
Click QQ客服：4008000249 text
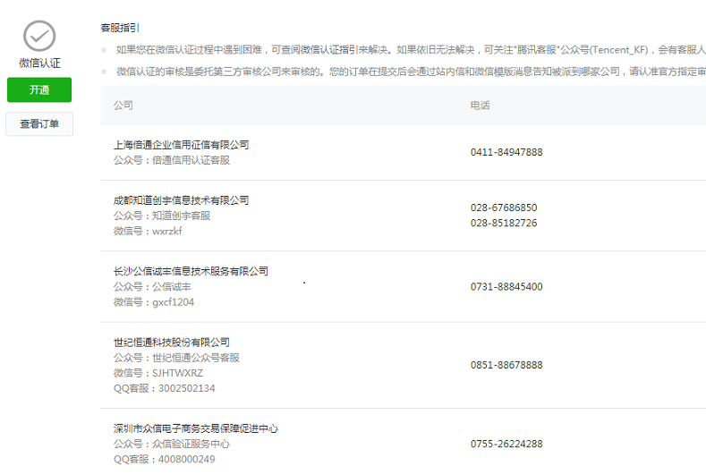[x=165, y=459]
